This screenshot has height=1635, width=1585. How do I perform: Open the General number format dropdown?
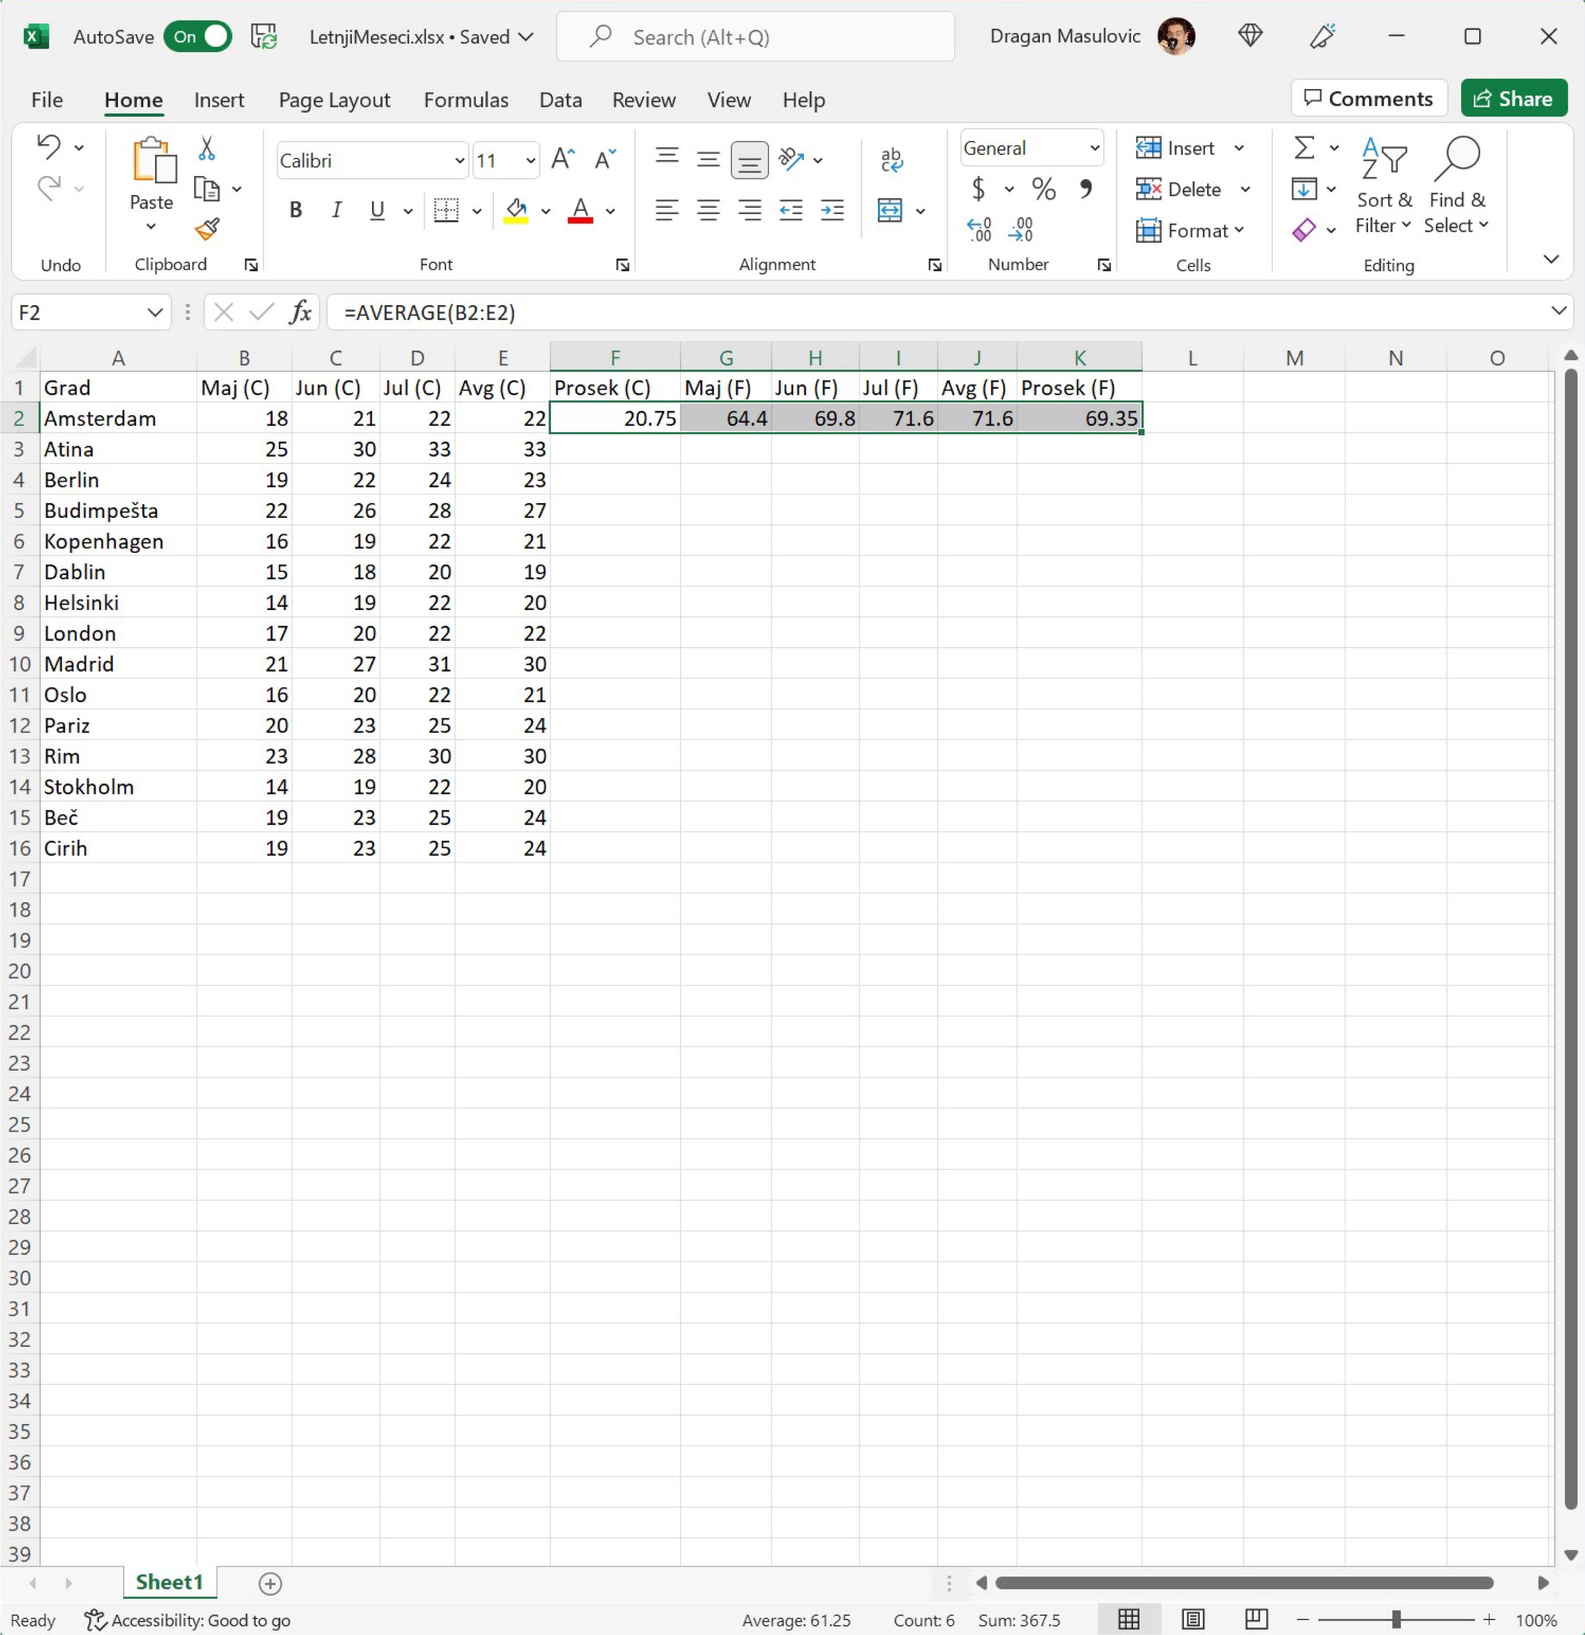(x=1094, y=149)
